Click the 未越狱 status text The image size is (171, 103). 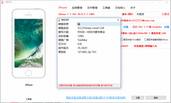tap(140, 14)
